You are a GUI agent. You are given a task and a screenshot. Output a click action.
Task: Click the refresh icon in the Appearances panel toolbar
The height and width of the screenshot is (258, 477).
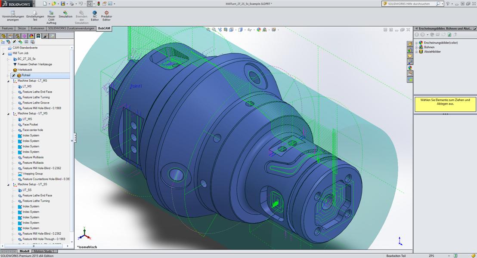(x=449, y=35)
